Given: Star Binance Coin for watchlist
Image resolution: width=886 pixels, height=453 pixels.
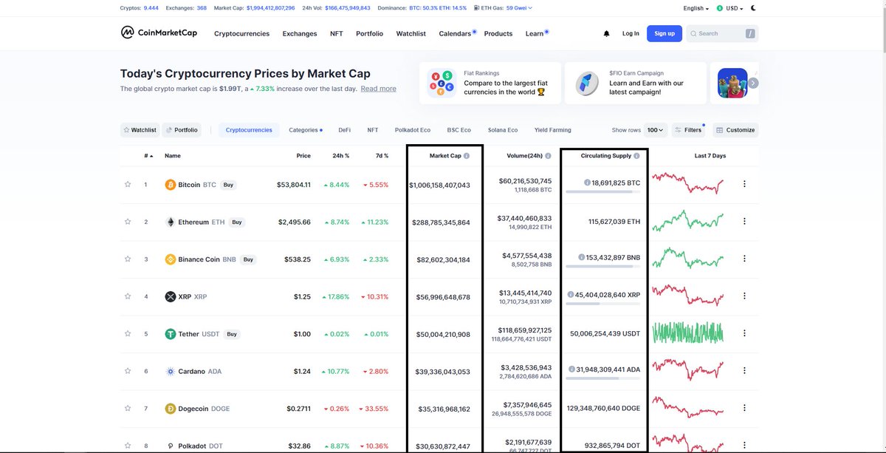Looking at the screenshot, I should pyautogui.click(x=128, y=259).
